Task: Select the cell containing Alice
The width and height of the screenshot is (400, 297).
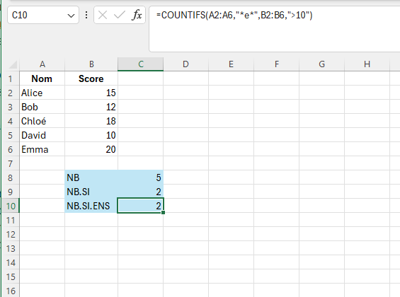Action: point(42,93)
